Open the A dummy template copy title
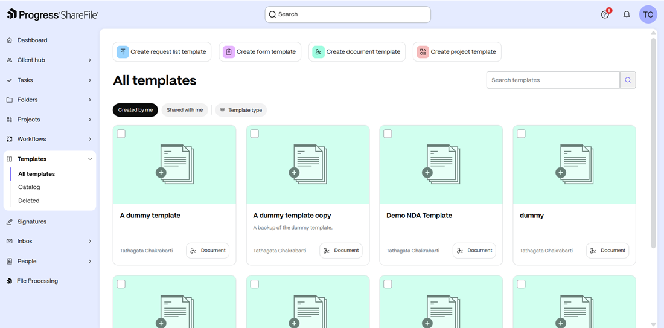This screenshot has width=664, height=328. [292, 216]
